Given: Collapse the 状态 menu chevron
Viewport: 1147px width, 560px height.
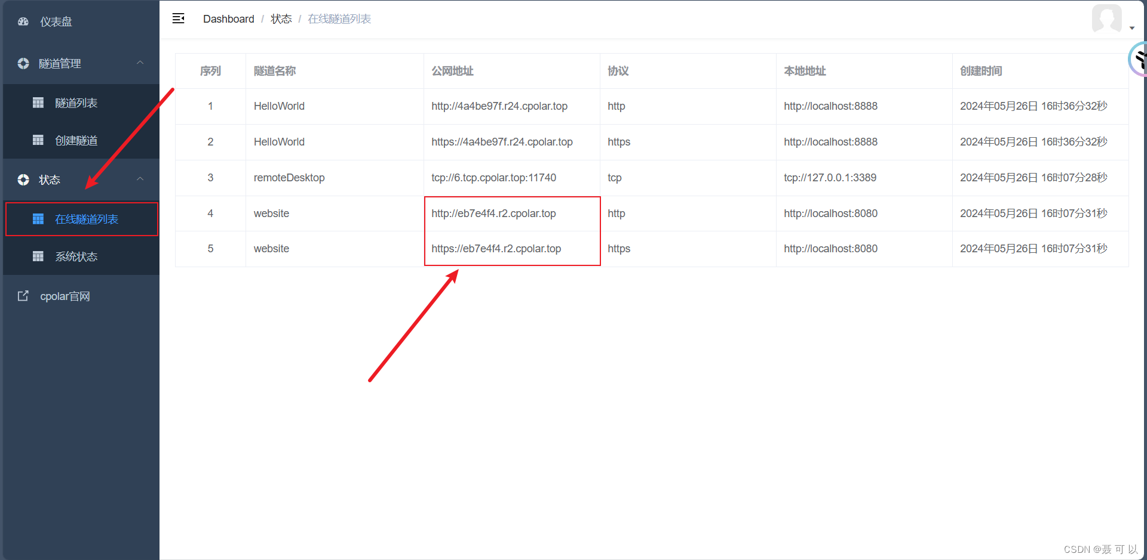Looking at the screenshot, I should tap(140, 179).
